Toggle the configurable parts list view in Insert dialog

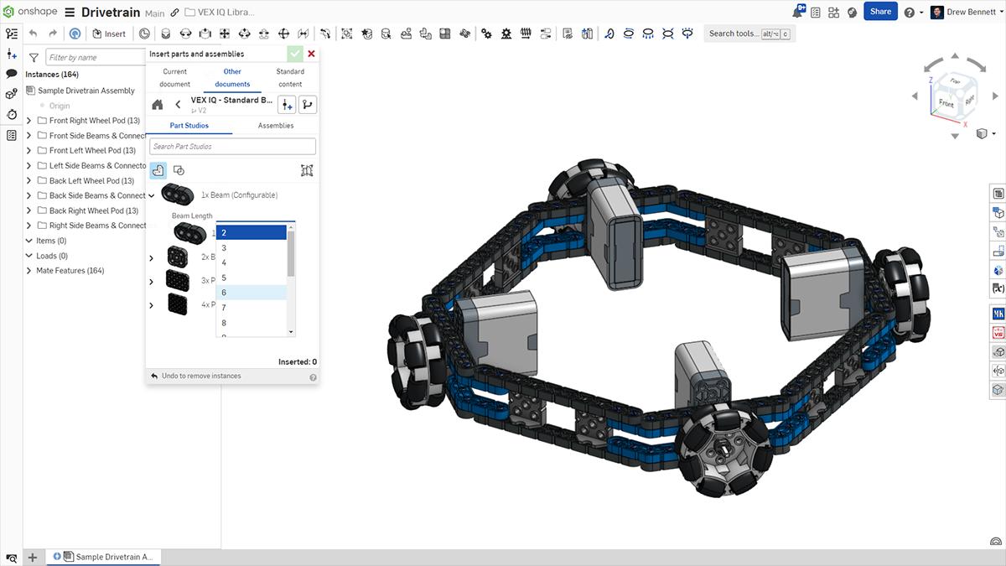click(158, 170)
